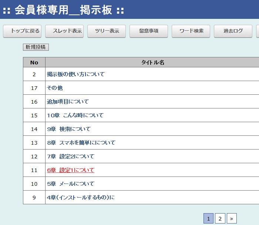Click the 新規投稿 button
This screenshot has width=259, height=225.
[x=36, y=47]
